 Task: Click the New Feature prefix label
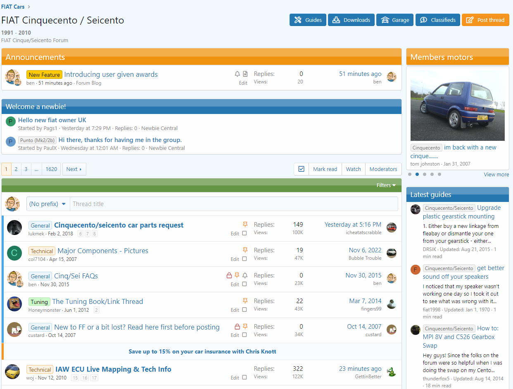(x=44, y=75)
